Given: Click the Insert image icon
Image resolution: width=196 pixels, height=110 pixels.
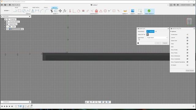Looking at the screenshot, I should pos(133,11).
